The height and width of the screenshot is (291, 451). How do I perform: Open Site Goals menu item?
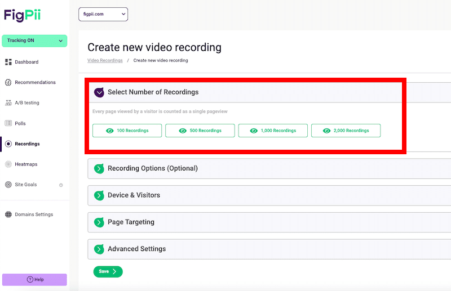(26, 185)
